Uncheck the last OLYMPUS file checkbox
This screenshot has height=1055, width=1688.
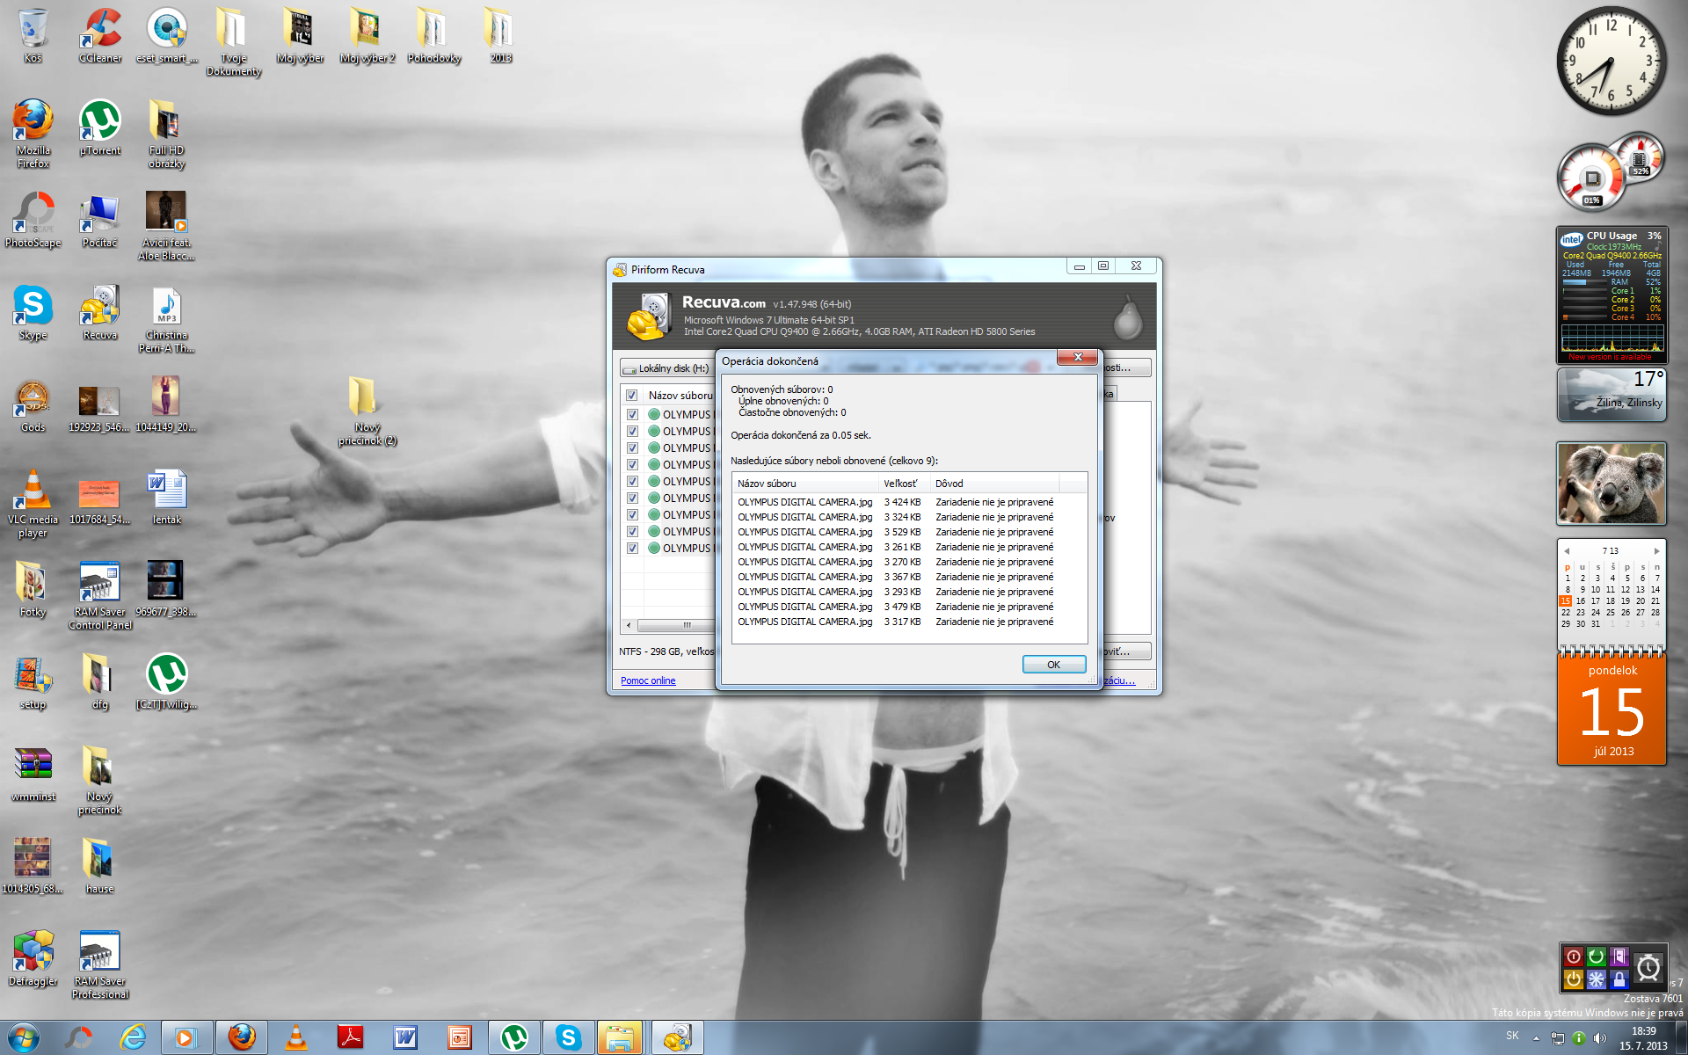click(632, 548)
